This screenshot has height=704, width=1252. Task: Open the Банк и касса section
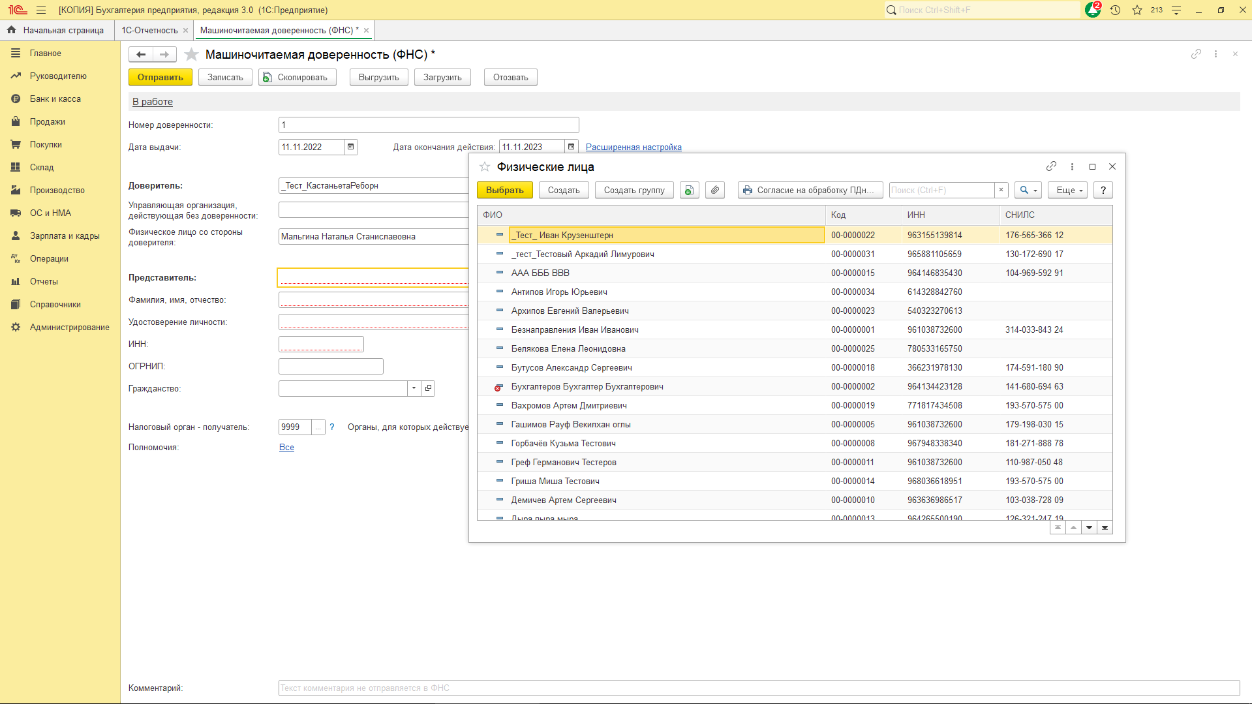click(55, 99)
